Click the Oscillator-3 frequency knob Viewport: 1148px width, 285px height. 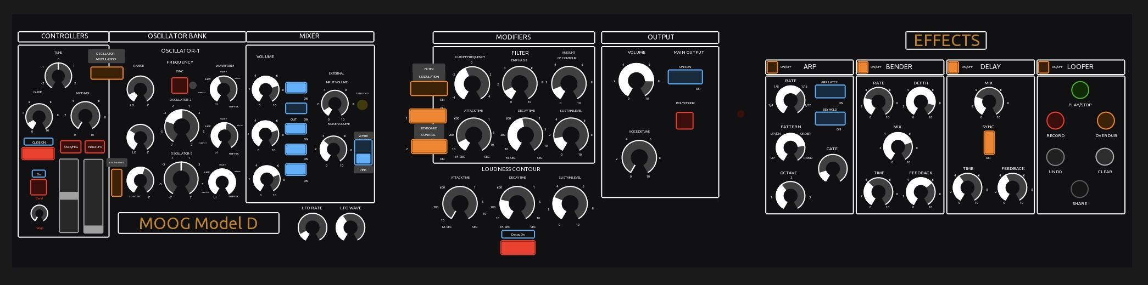[181, 178]
